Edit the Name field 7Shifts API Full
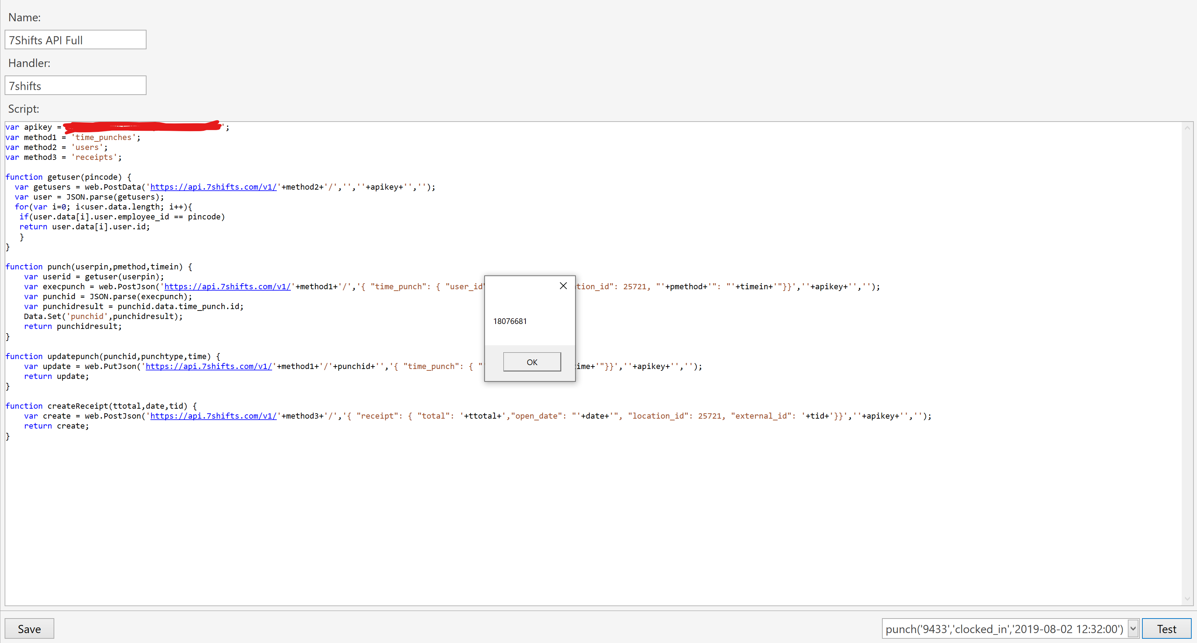Image resolution: width=1197 pixels, height=643 pixels. (75, 40)
